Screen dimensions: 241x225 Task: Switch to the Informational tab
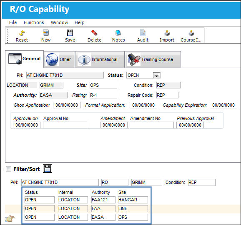pos(100,59)
